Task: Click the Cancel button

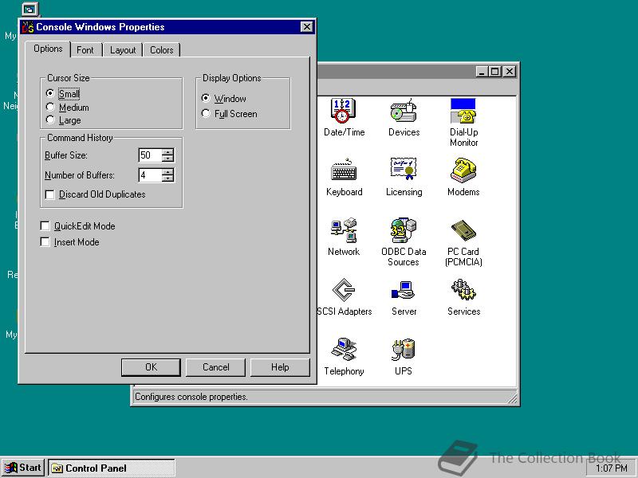Action: [215, 367]
